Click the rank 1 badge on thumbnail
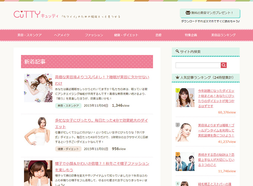The width and height of the screenshot is (253, 186). click(x=177, y=90)
